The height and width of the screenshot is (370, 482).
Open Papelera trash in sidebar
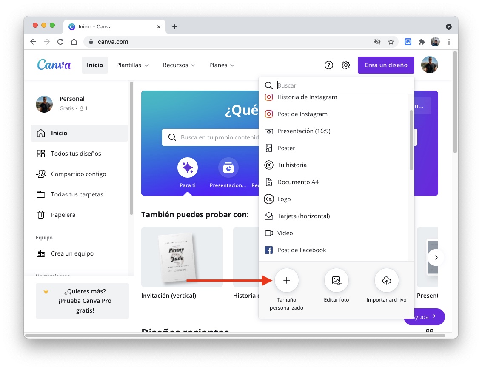[63, 215]
